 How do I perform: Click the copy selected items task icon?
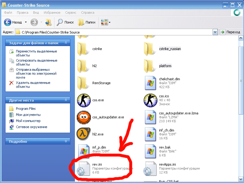(x=12, y=60)
